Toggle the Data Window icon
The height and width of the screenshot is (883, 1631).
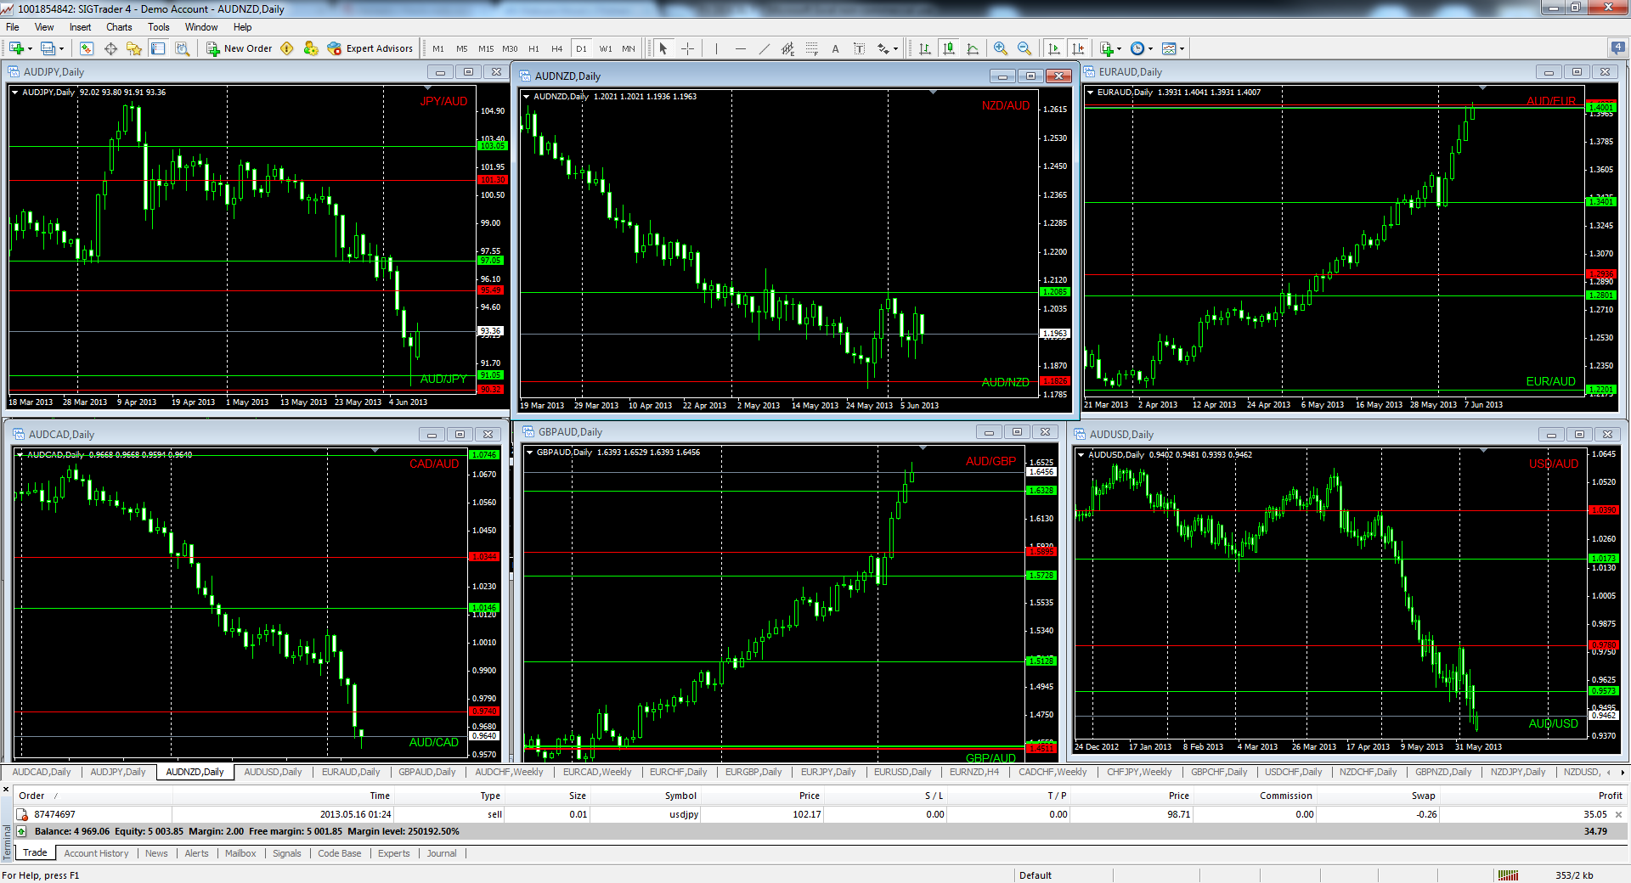pos(110,48)
